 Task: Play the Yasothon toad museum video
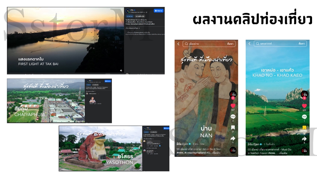(x=101, y=148)
